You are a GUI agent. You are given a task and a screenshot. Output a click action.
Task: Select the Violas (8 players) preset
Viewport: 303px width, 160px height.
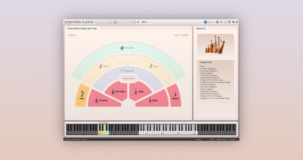206,73
